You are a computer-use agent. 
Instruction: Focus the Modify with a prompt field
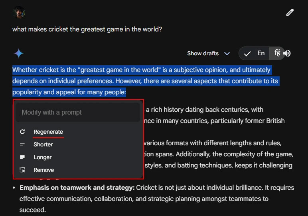(78, 112)
